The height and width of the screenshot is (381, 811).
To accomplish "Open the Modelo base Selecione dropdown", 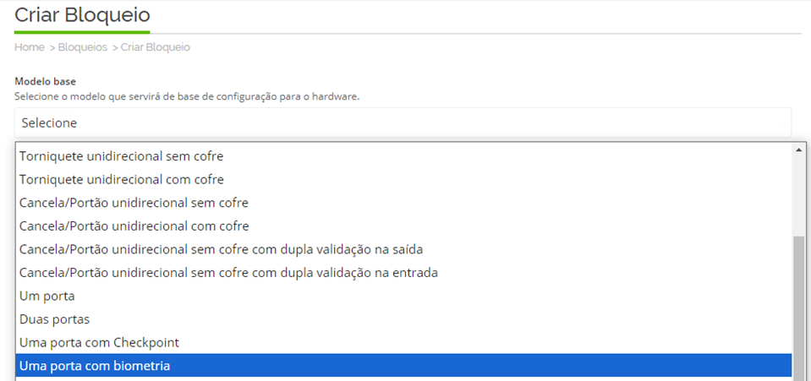I will [403, 123].
